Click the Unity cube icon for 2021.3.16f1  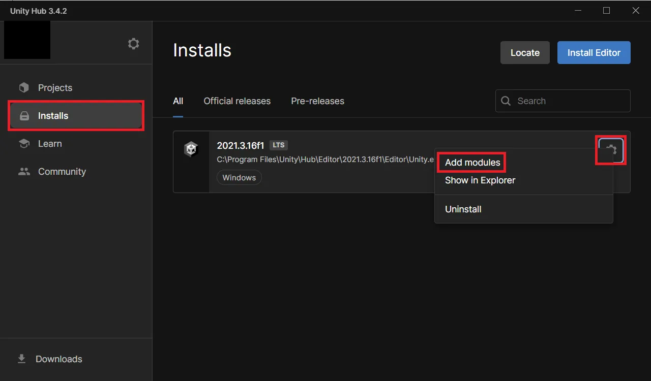click(191, 149)
